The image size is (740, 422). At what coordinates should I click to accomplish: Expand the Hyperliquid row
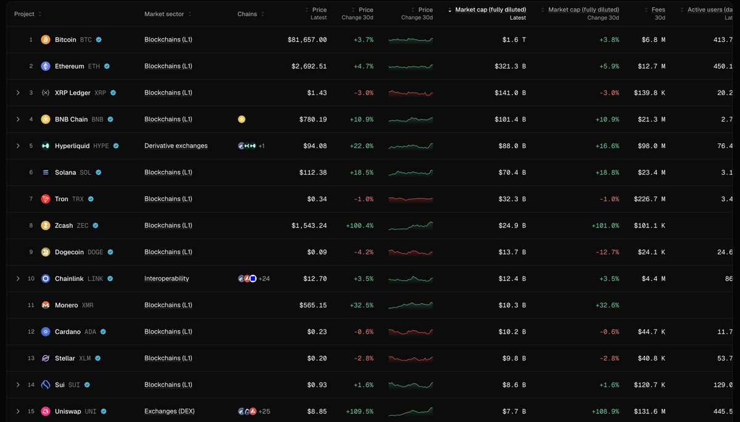(x=18, y=146)
